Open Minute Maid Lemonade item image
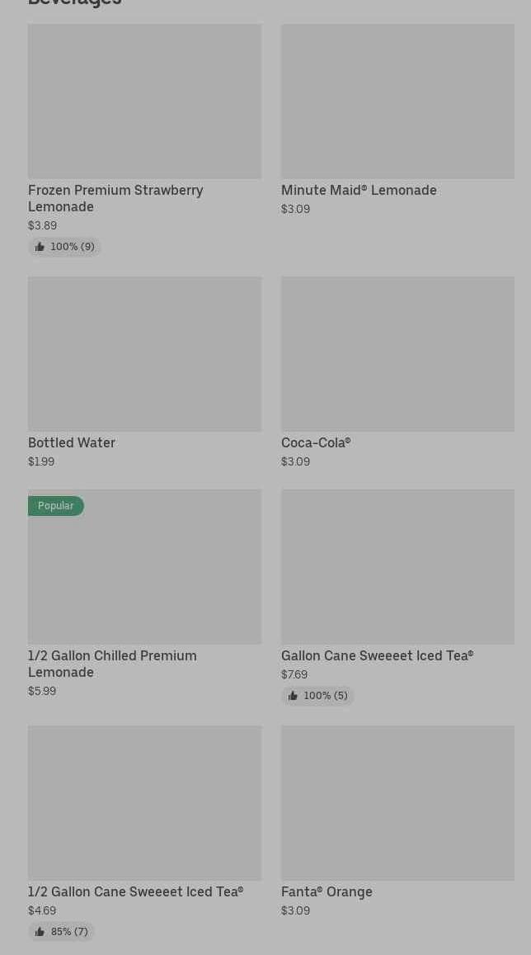The image size is (531, 955). 397,102
